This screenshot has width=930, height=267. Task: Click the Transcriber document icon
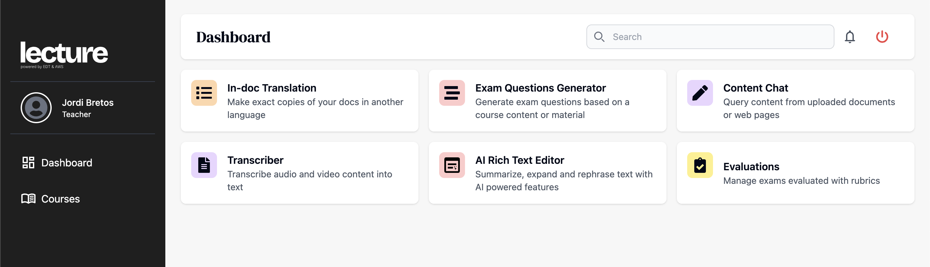(x=204, y=165)
